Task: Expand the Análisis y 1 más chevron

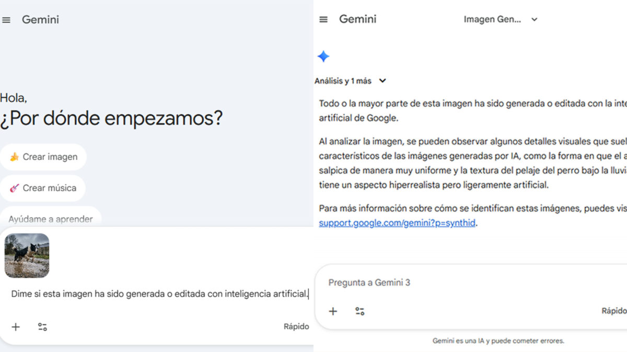Action: [382, 81]
